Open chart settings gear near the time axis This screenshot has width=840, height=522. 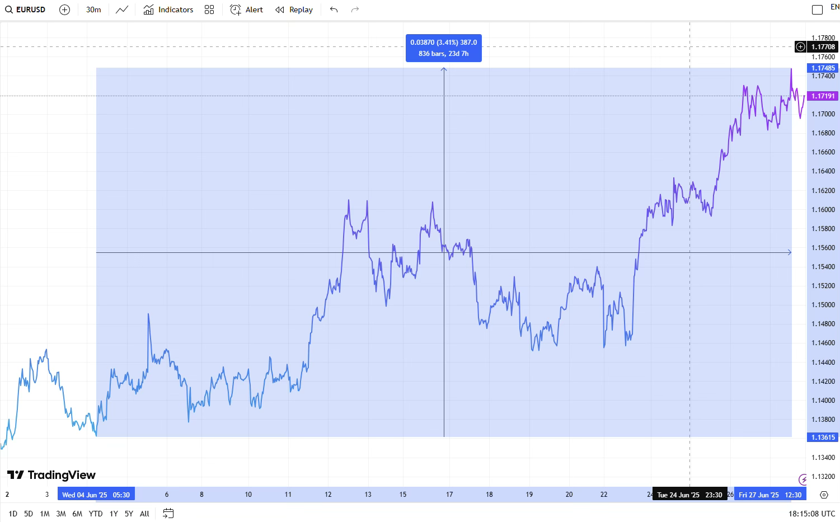(824, 495)
